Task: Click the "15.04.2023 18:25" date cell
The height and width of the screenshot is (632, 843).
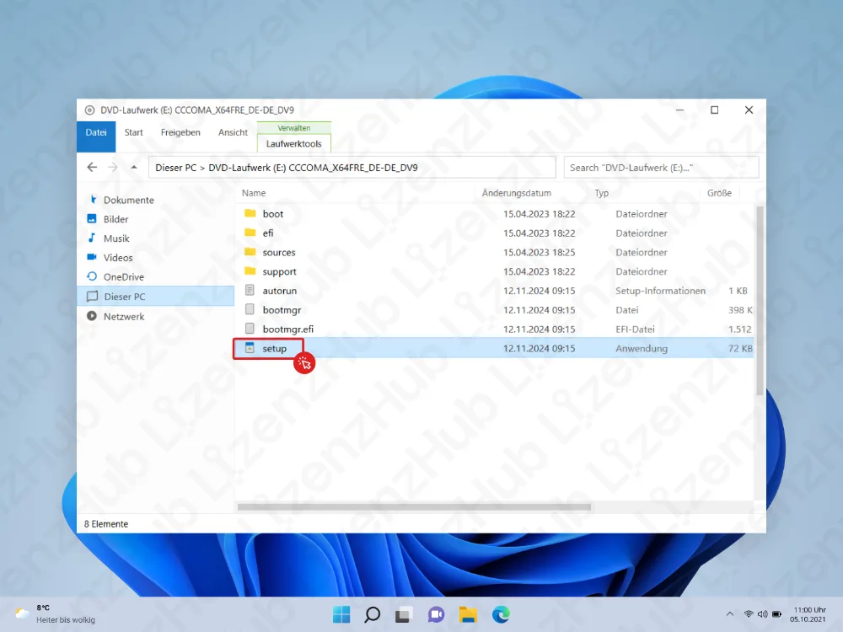Action: (539, 252)
